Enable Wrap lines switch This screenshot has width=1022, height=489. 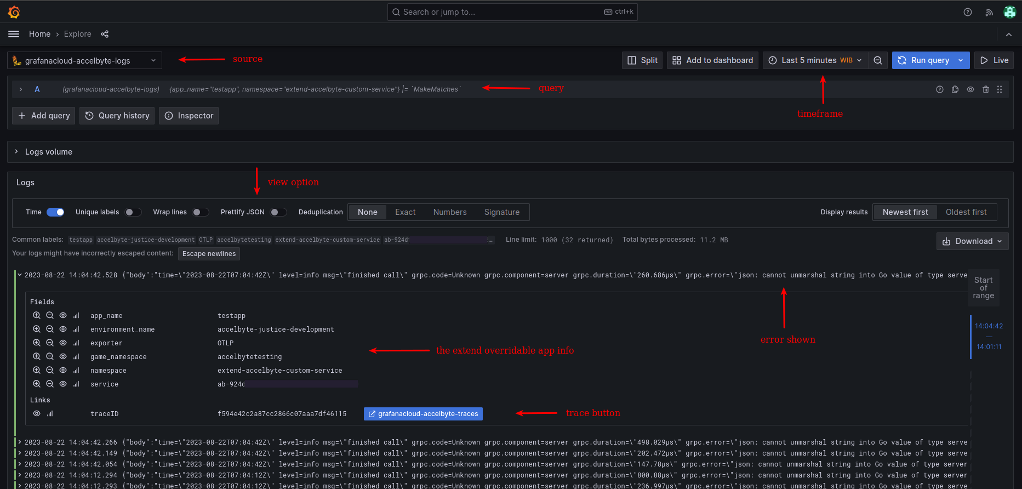(201, 212)
